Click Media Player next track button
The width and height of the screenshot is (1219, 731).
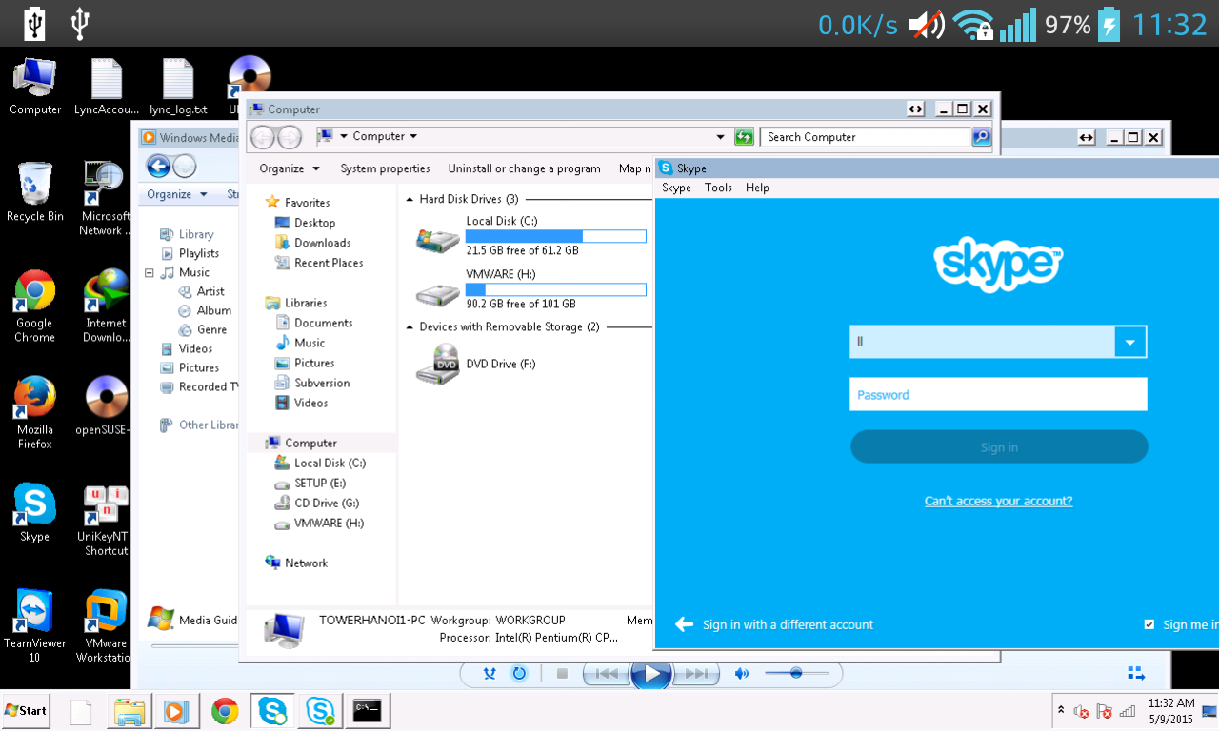tap(697, 674)
